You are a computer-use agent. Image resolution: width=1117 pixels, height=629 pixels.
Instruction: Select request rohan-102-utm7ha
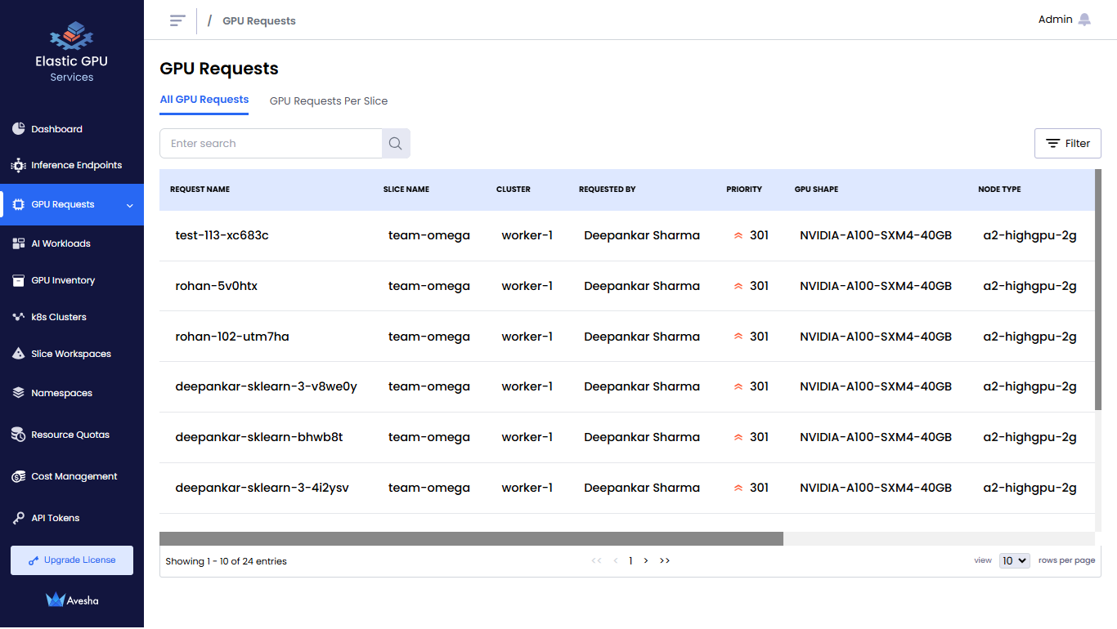click(232, 337)
